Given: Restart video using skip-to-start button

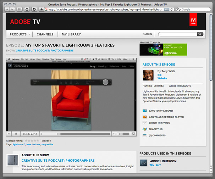Looking at the screenshot, I should [x=9, y=134].
